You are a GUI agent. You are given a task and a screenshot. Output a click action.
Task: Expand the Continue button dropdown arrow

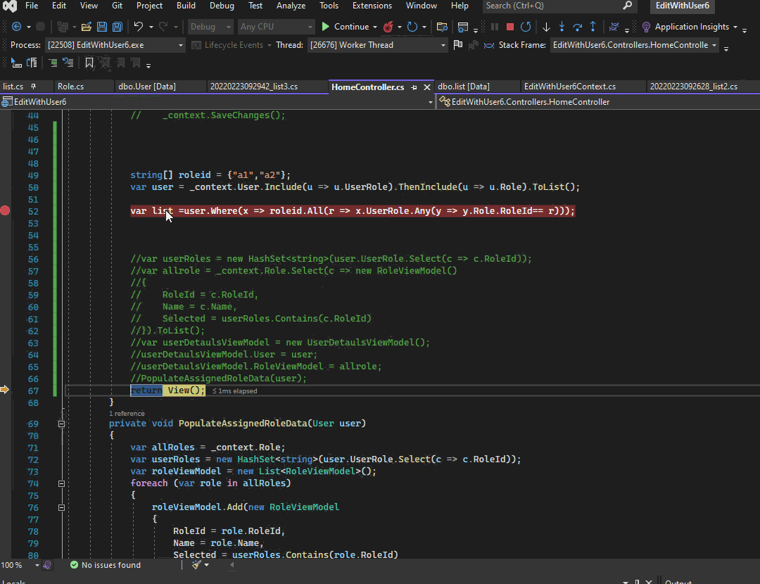pyautogui.click(x=375, y=27)
